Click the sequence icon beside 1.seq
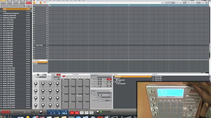Image resolution: width=211 pixels, height=118 pixels. (x=1, y=9)
